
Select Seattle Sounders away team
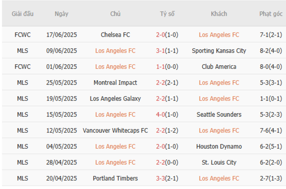pyautogui.click(x=219, y=115)
